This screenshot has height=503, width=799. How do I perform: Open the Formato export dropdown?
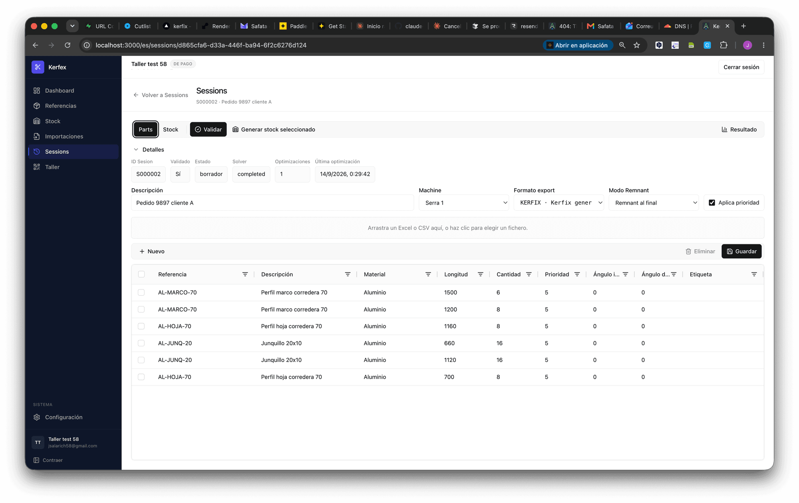(x=559, y=203)
